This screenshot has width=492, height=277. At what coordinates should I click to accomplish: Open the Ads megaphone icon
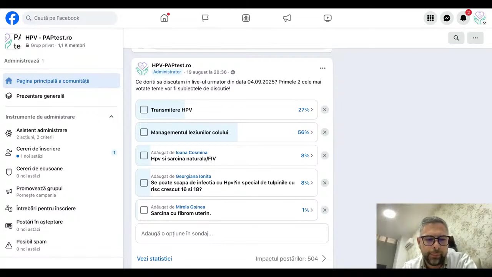tap(287, 18)
